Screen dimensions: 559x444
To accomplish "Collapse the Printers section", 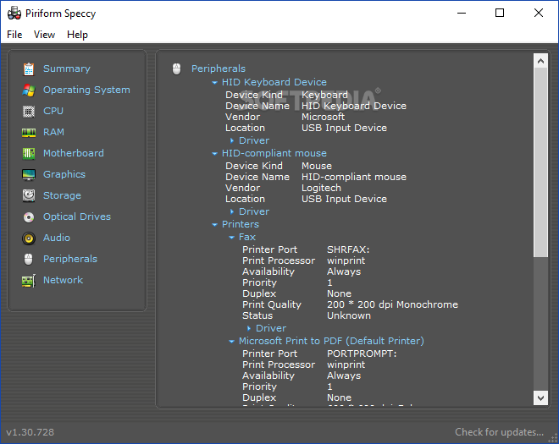I will (x=214, y=225).
